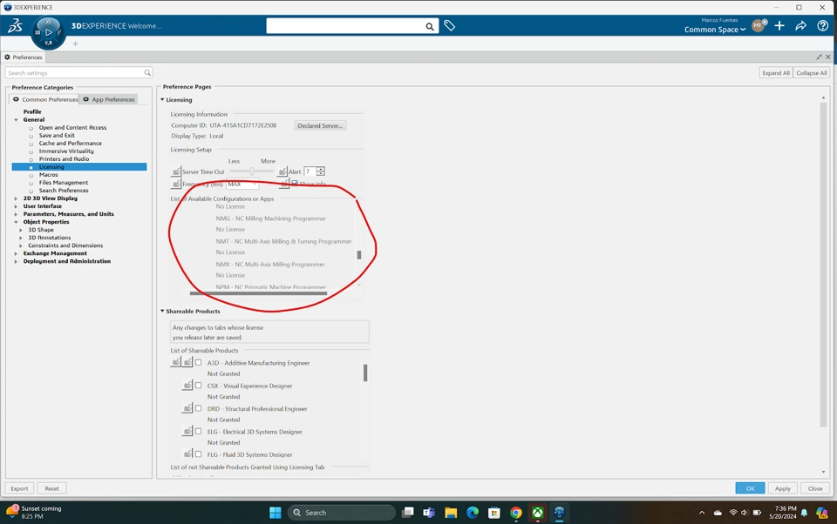The width and height of the screenshot is (837, 524).
Task: Expand the User Interface node
Action: click(x=16, y=206)
